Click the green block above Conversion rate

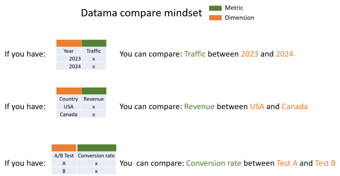(x=97, y=148)
